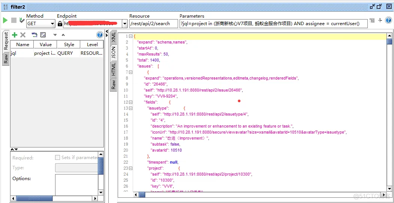This screenshot has width=394, height=203.
Task: Collapse the root JSON node on line 1
Action: coord(130,36)
